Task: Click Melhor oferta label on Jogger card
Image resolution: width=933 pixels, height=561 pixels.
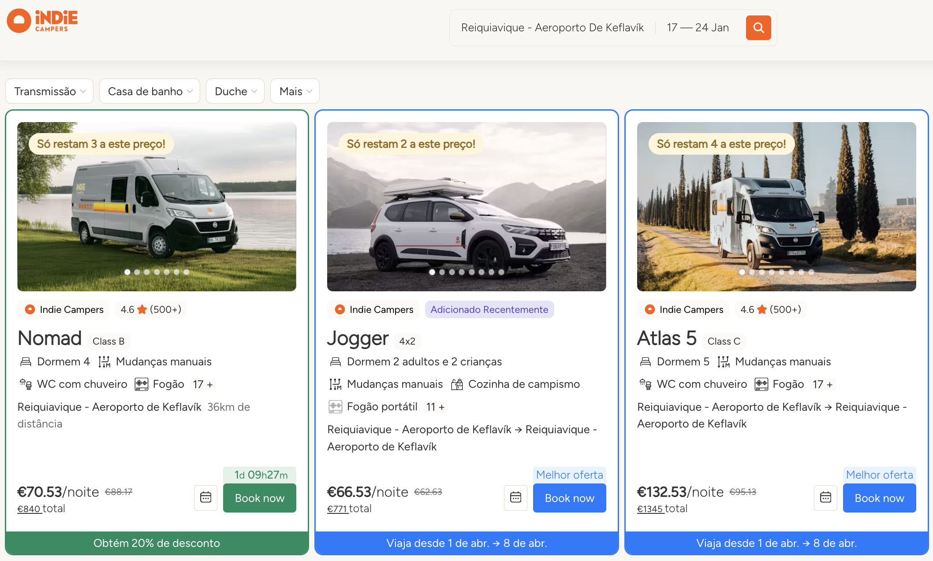Action: (x=570, y=475)
